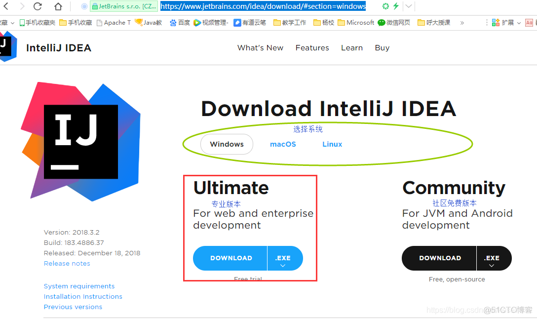The height and width of the screenshot is (319, 537).
Task: Go forward using the browser forward arrow
Action: click(22, 6)
